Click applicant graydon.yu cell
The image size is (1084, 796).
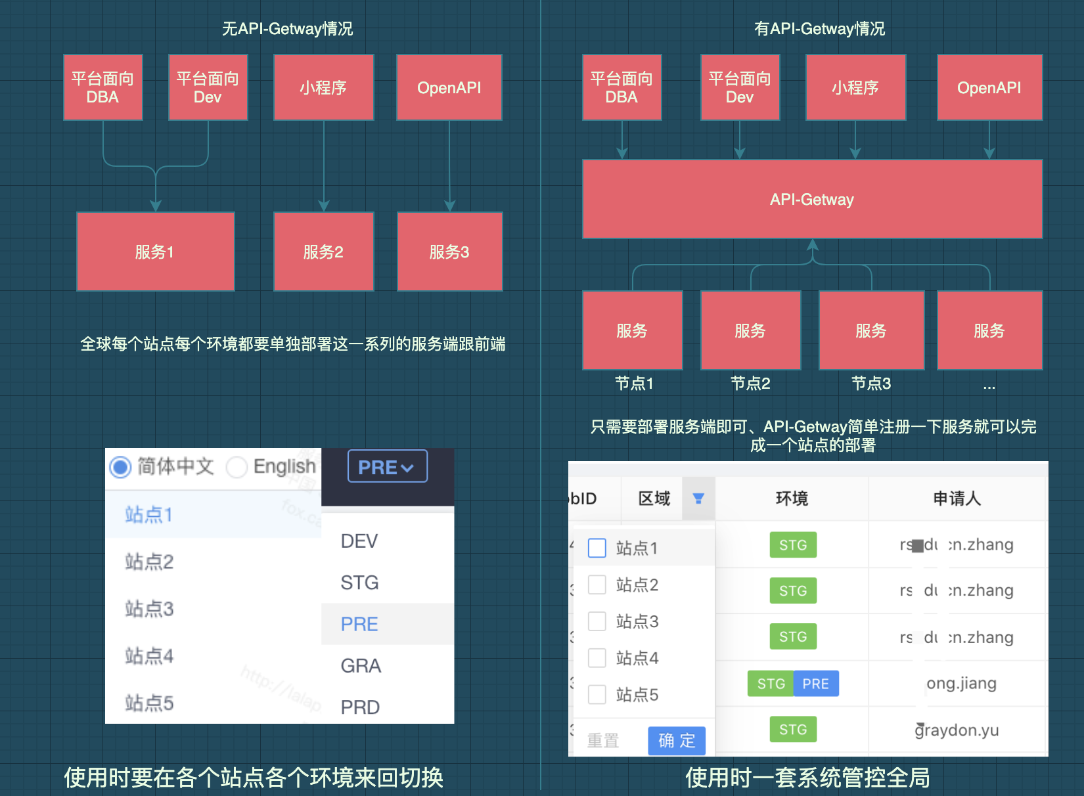[x=957, y=730]
